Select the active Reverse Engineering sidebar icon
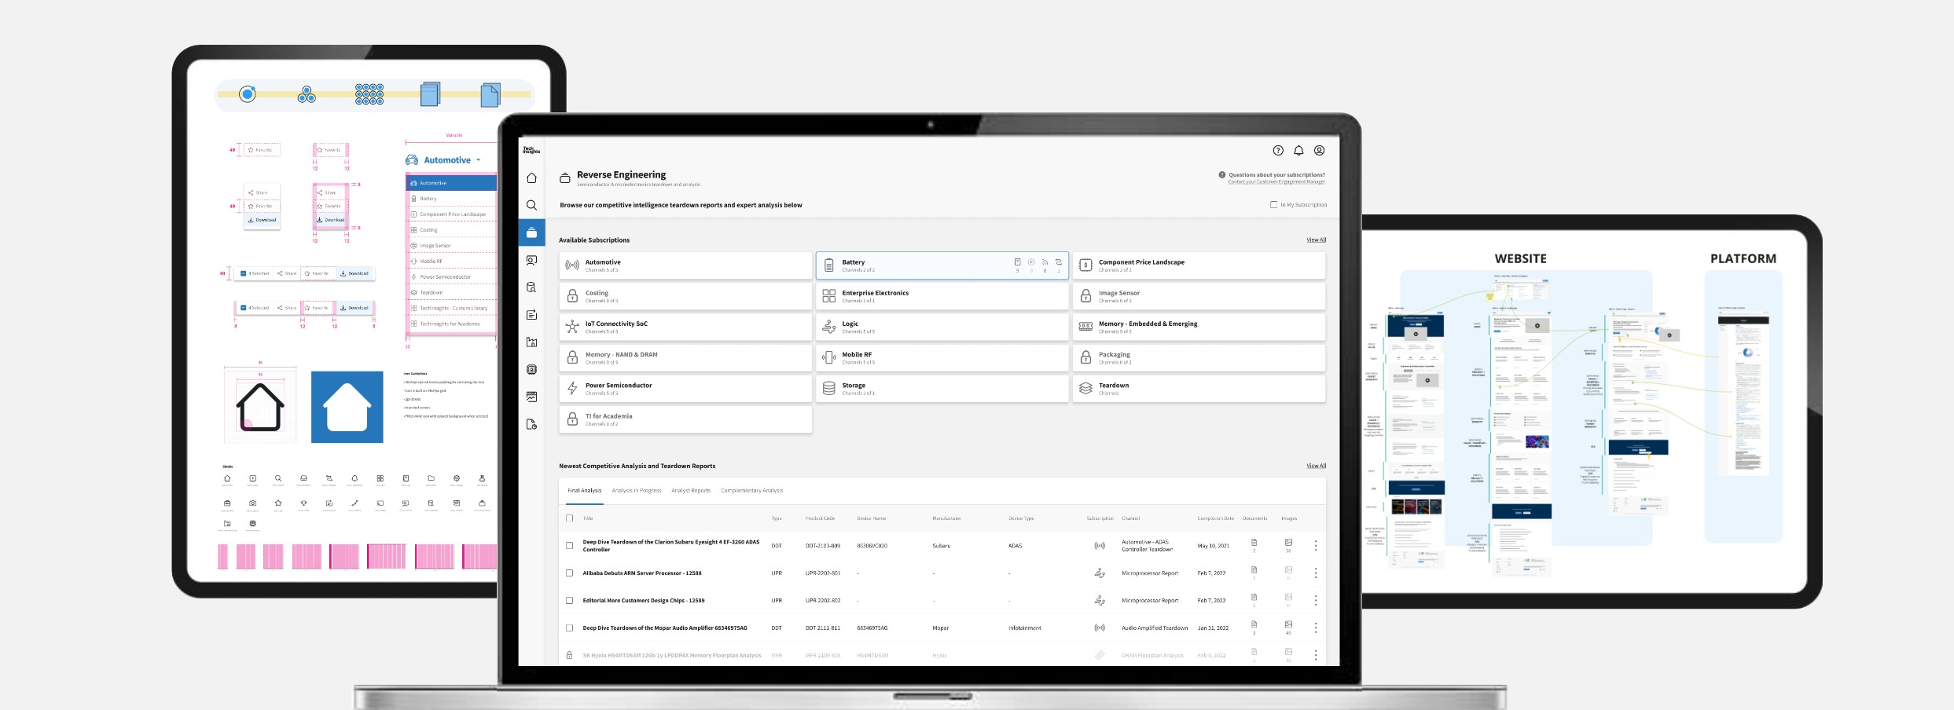 [531, 232]
